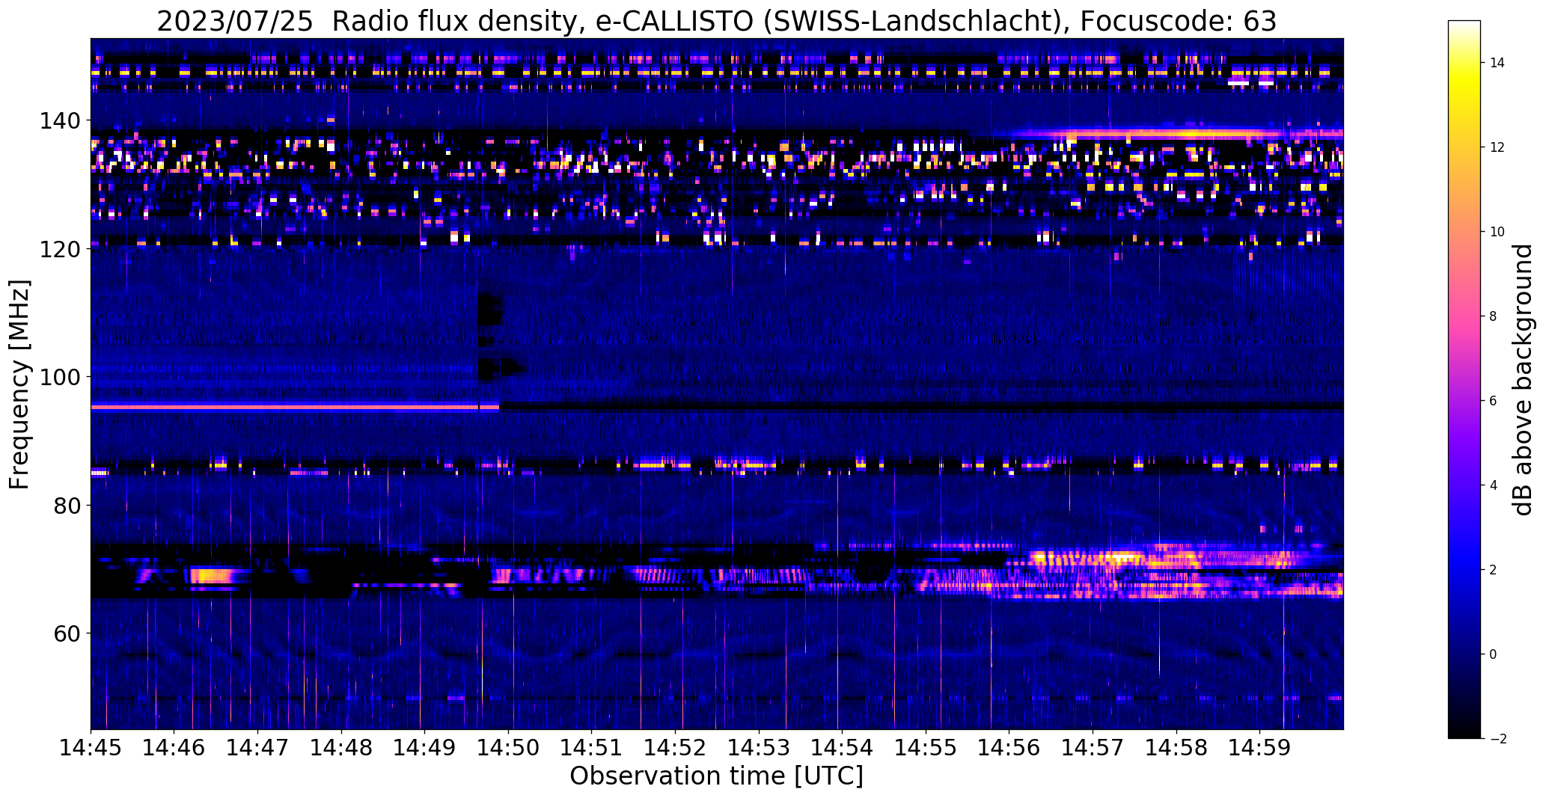This screenshot has width=1546, height=798.
Task: Click the colorbar tick value 14
Action: tap(1497, 63)
